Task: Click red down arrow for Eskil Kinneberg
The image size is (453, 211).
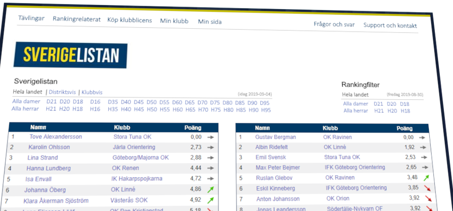Action: click(427, 188)
